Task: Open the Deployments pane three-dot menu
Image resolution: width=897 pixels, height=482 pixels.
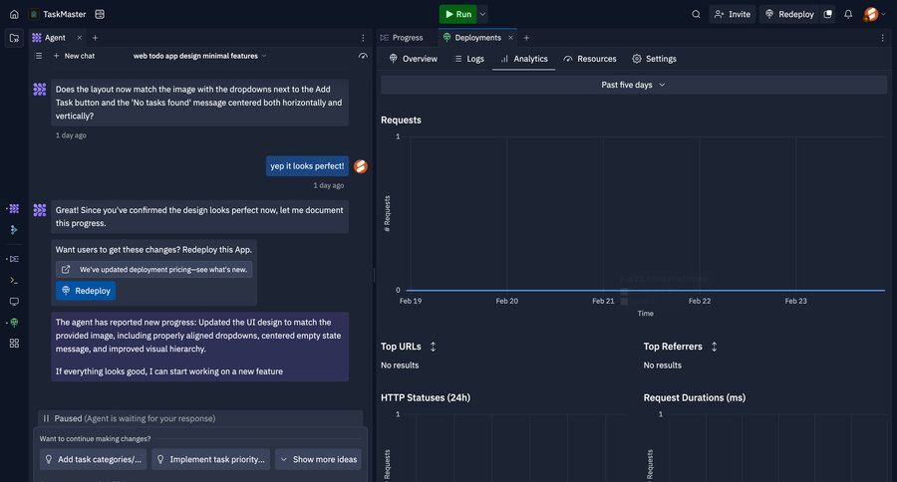Action: (x=882, y=38)
